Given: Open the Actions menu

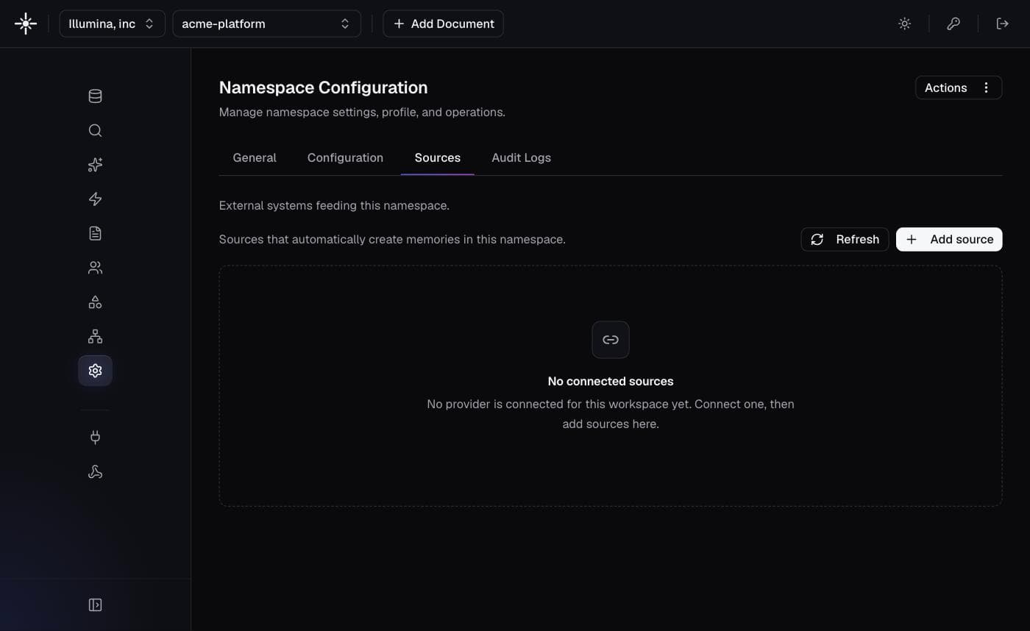Looking at the screenshot, I should pos(959,88).
